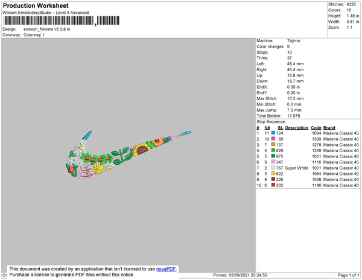Screen dimensions: 362x280
Task: Click thread code 1038 in row 9
Action: coord(317,179)
